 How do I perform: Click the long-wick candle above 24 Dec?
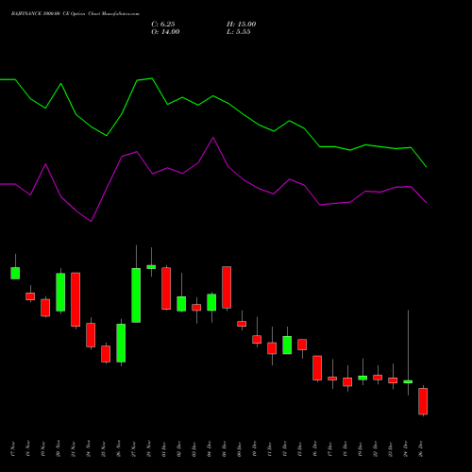[x=408, y=381]
